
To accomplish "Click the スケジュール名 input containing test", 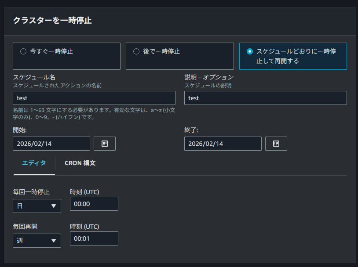I will point(93,98).
